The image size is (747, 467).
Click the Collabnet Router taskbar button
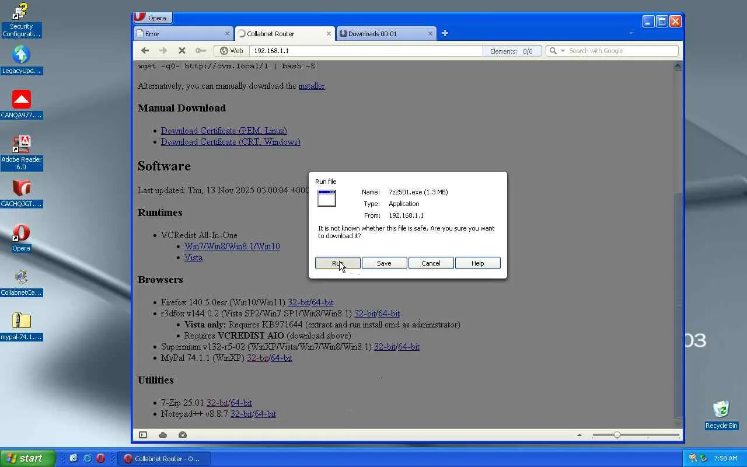click(x=163, y=459)
